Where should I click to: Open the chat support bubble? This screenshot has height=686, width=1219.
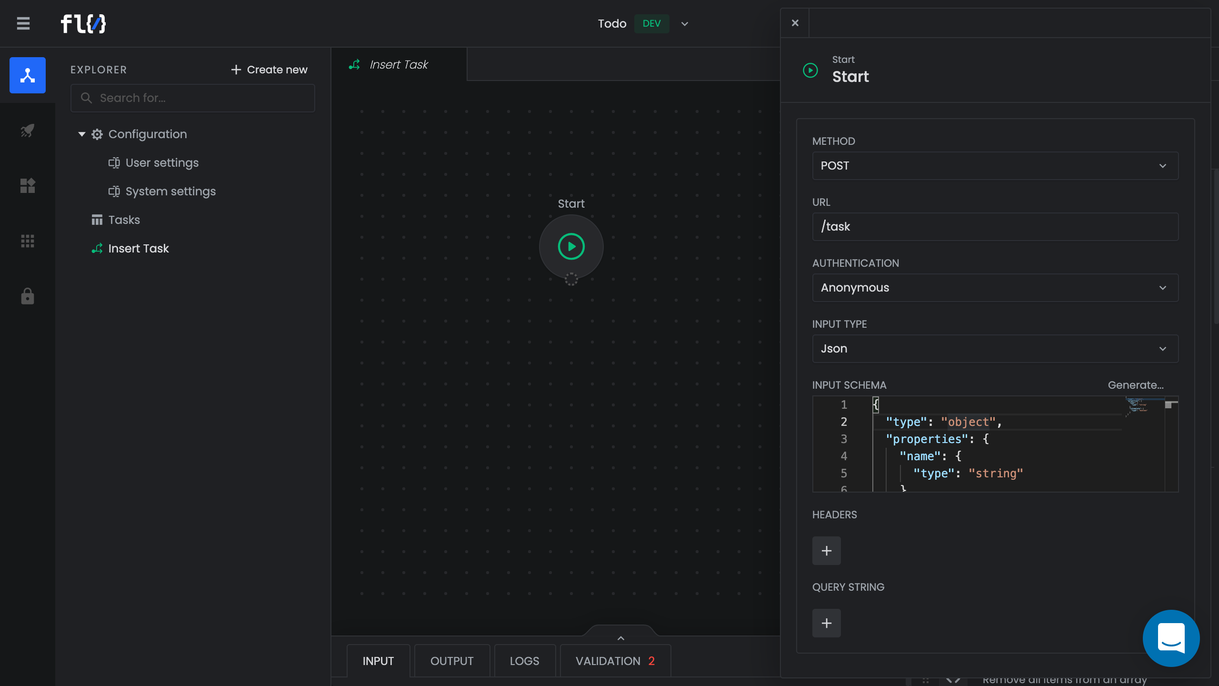(1171, 638)
